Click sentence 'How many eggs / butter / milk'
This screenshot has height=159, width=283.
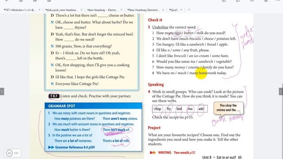[191, 33]
